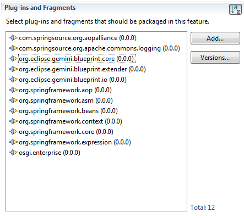The image size is (244, 218).
Task: Select org.springframework.context plug-in entry
Action: coord(71,121)
